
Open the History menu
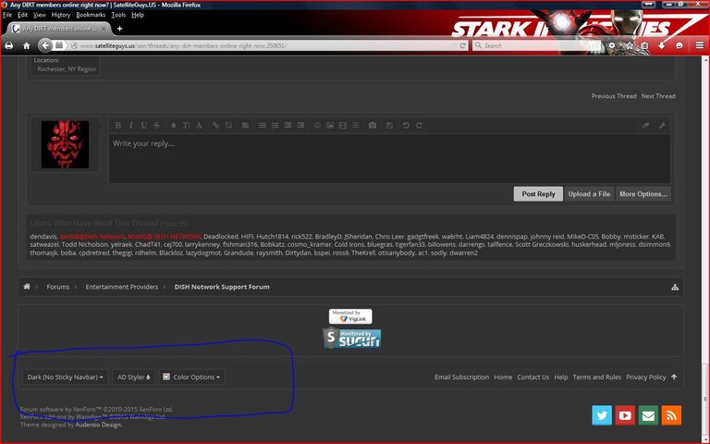coord(61,15)
